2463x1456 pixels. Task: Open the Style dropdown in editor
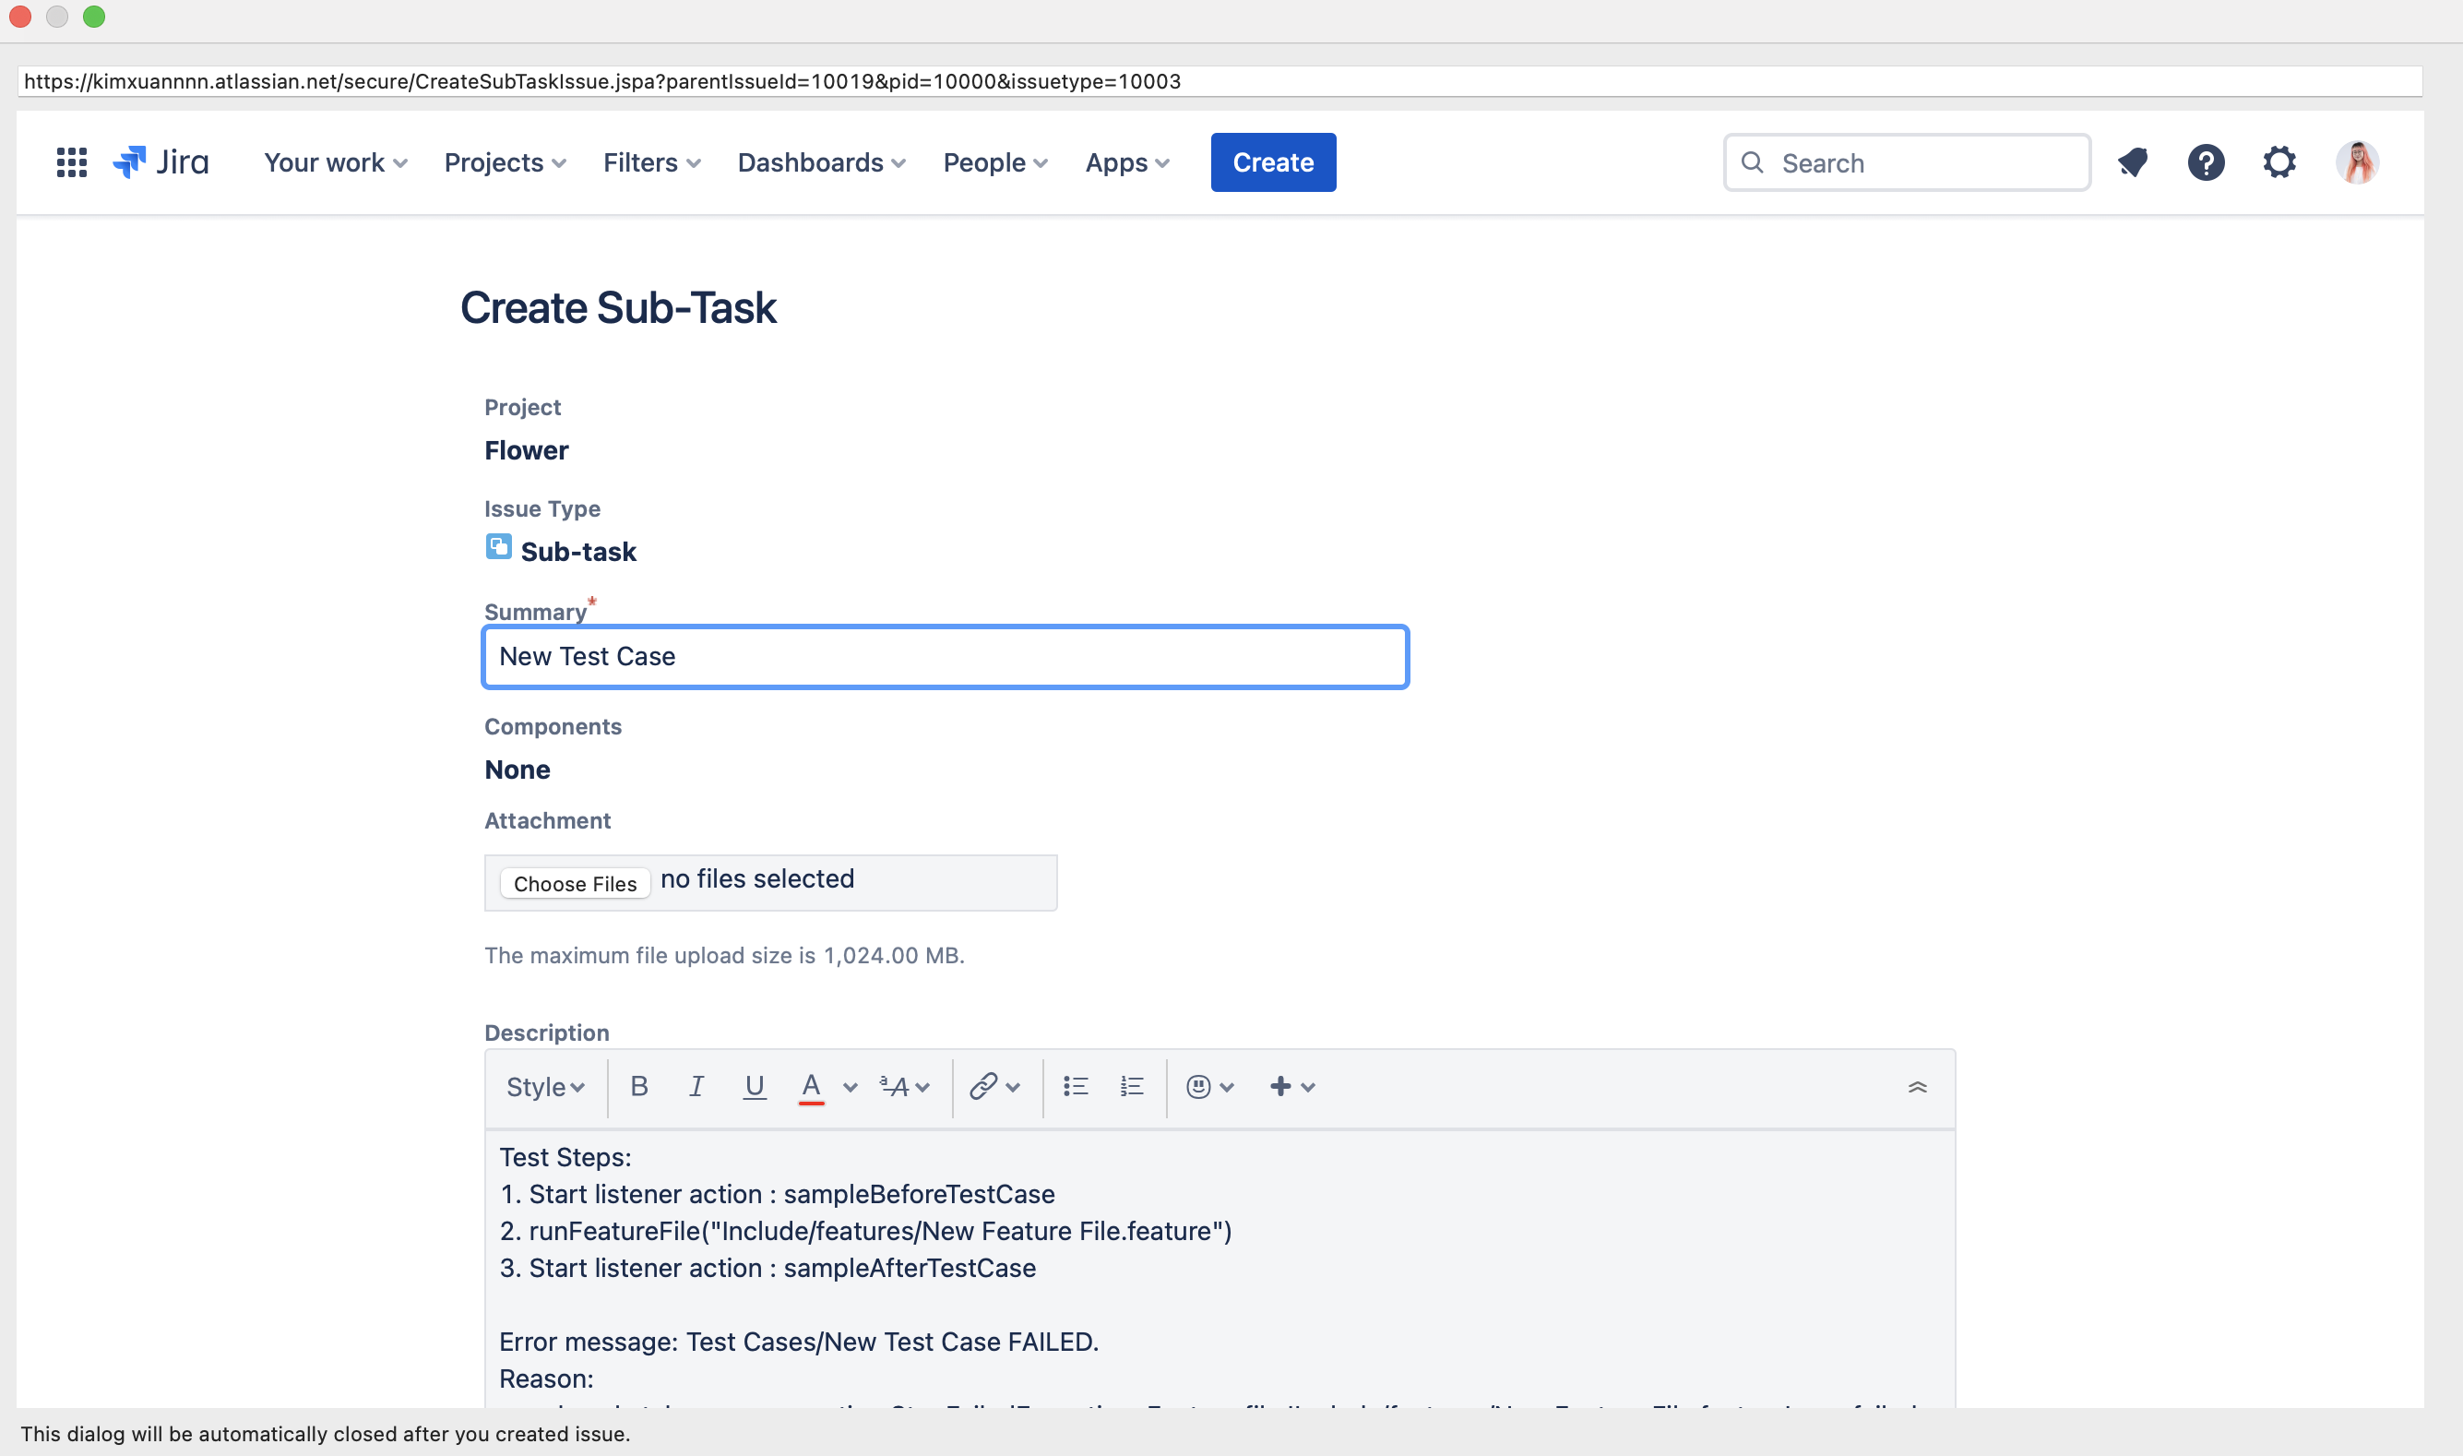(x=544, y=1087)
